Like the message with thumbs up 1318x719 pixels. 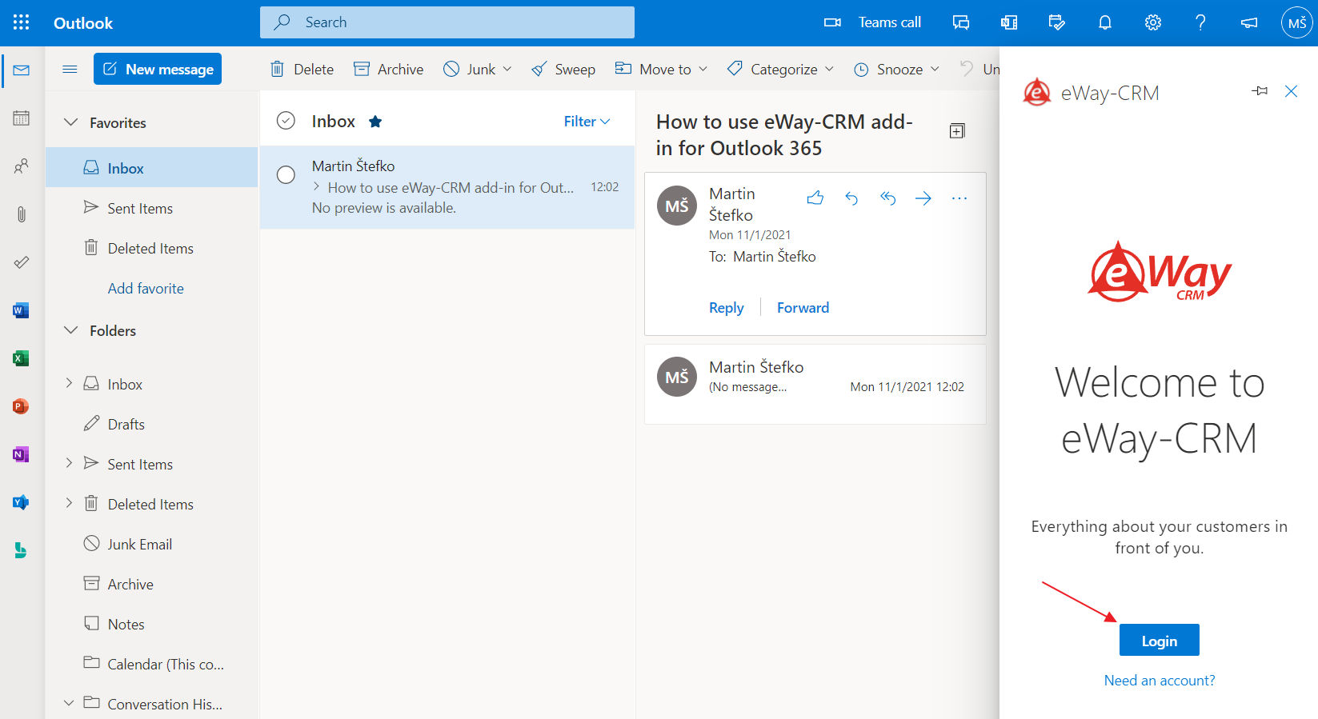[815, 198]
